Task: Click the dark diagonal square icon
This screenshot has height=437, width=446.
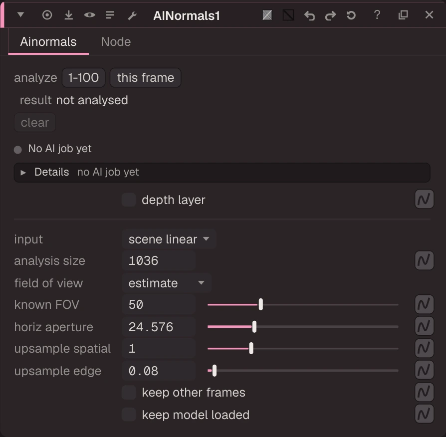Action: (x=288, y=15)
